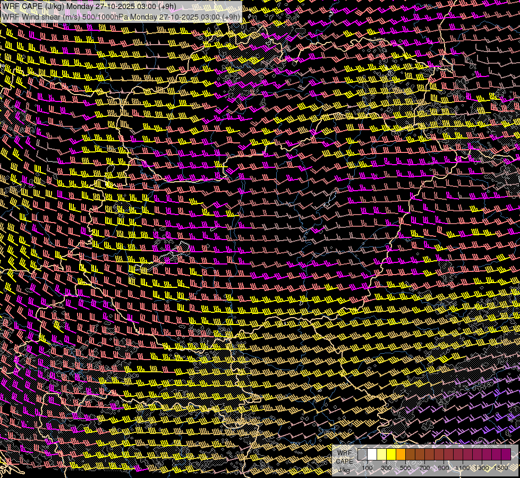Click the J/kg unit label in the legend

[344, 470]
